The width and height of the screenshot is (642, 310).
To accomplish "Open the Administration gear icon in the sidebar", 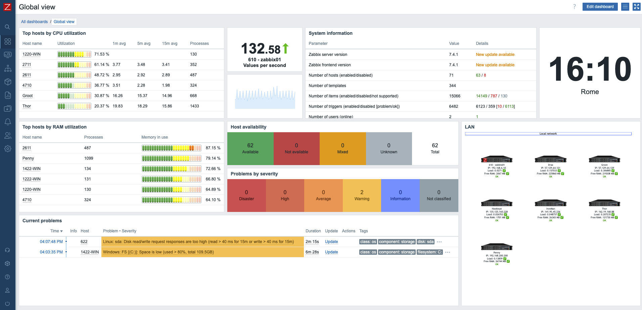I will 7,149.
